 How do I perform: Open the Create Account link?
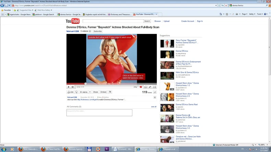point(187,21)
